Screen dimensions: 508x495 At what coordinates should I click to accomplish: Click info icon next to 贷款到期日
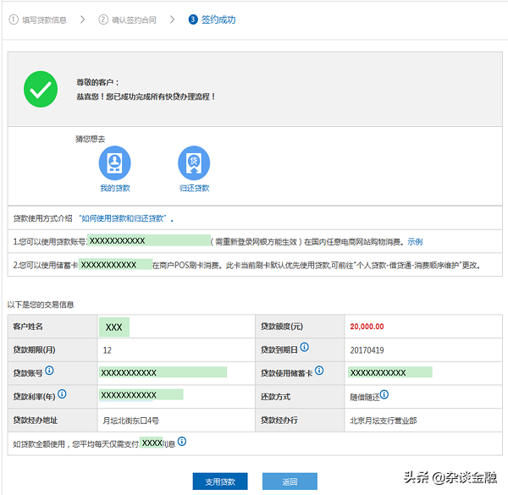click(x=304, y=347)
